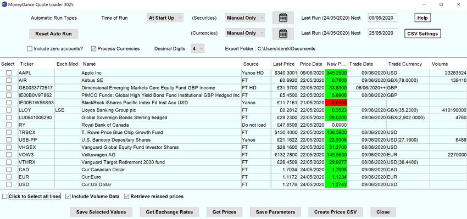Tick the checkbox for ticker AIR
The height and width of the screenshot is (219, 467).
(9, 80)
